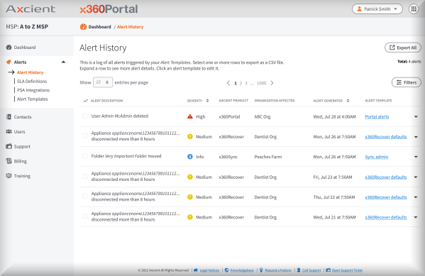Check the Thu Jul 22 appliance alert row

[x=85, y=197]
